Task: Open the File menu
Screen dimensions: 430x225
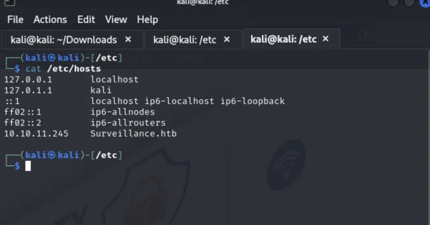Action: click(15, 20)
